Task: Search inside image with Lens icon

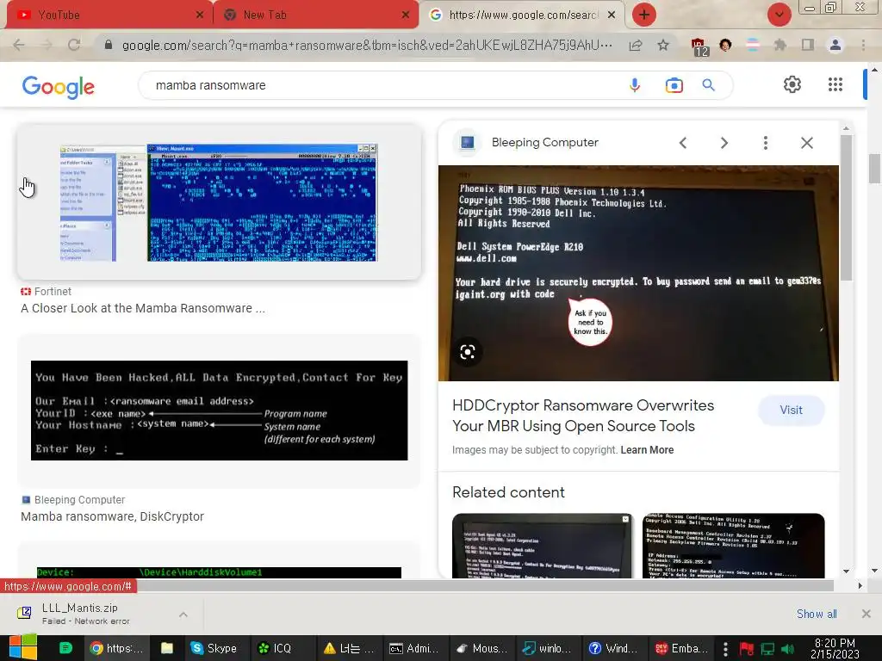Action: 468,352
